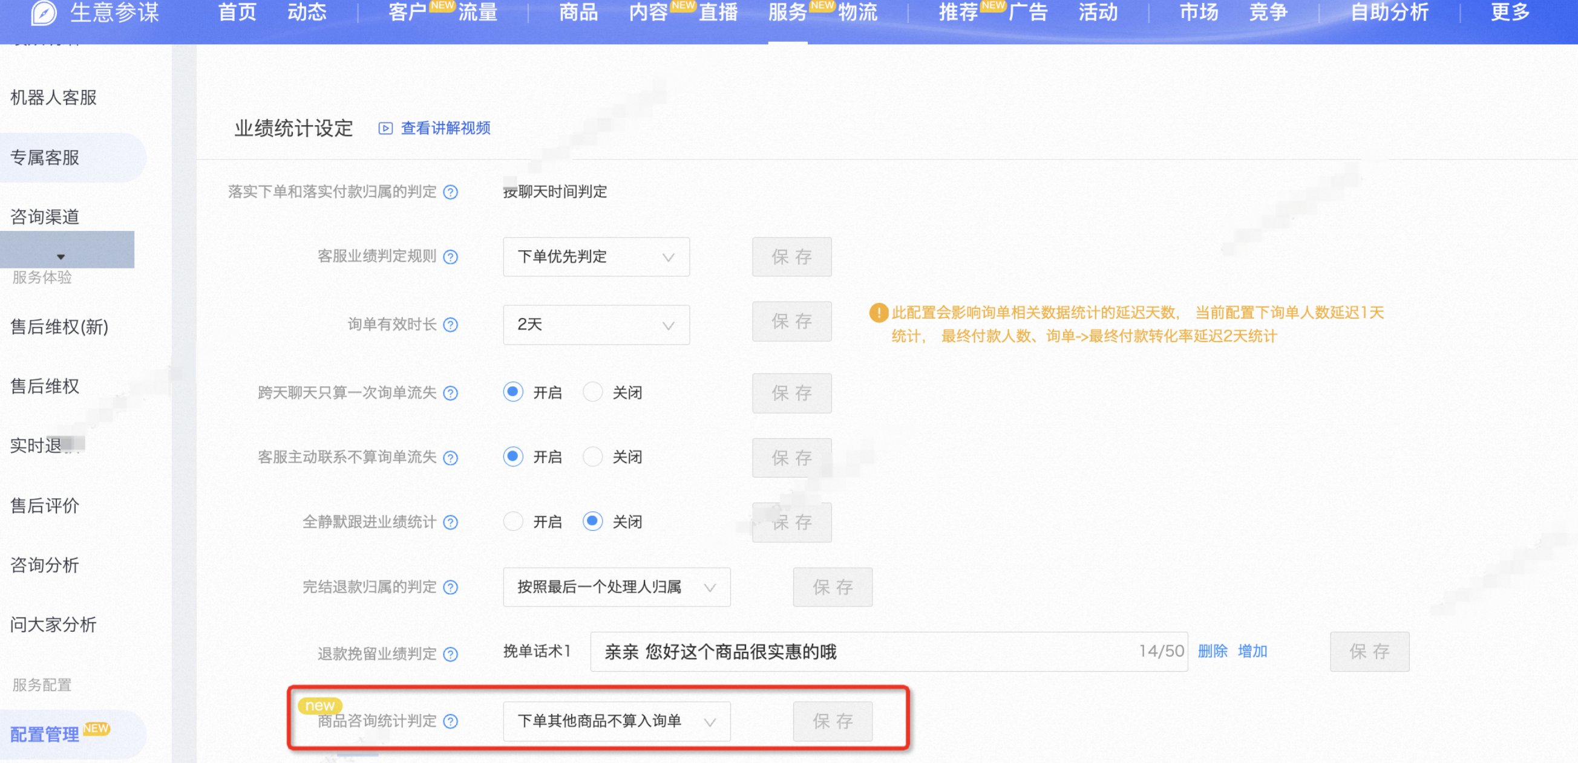Click 保存 for 完结退款归属的判定
Viewport: 1578px width, 763px height.
[x=833, y=588]
